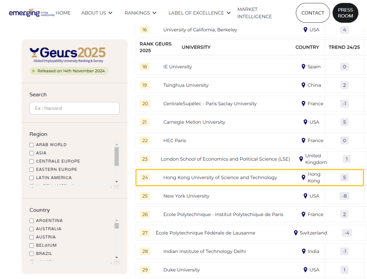Tick the LATIN AMERICA region checkbox

pyautogui.click(x=32, y=178)
